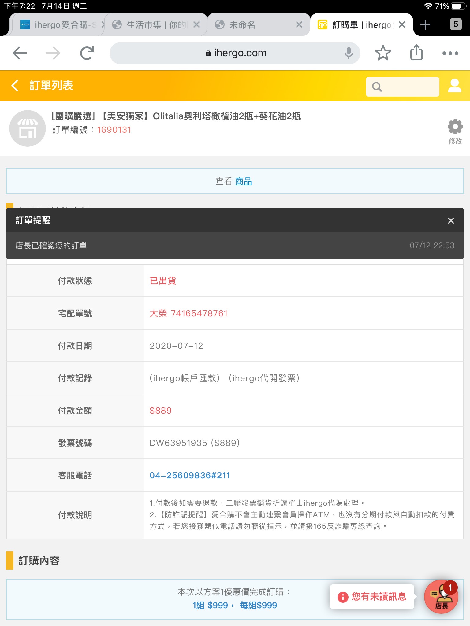Image resolution: width=470 pixels, height=626 pixels.
Task: Click the $889 payment amount
Action: pos(161,411)
